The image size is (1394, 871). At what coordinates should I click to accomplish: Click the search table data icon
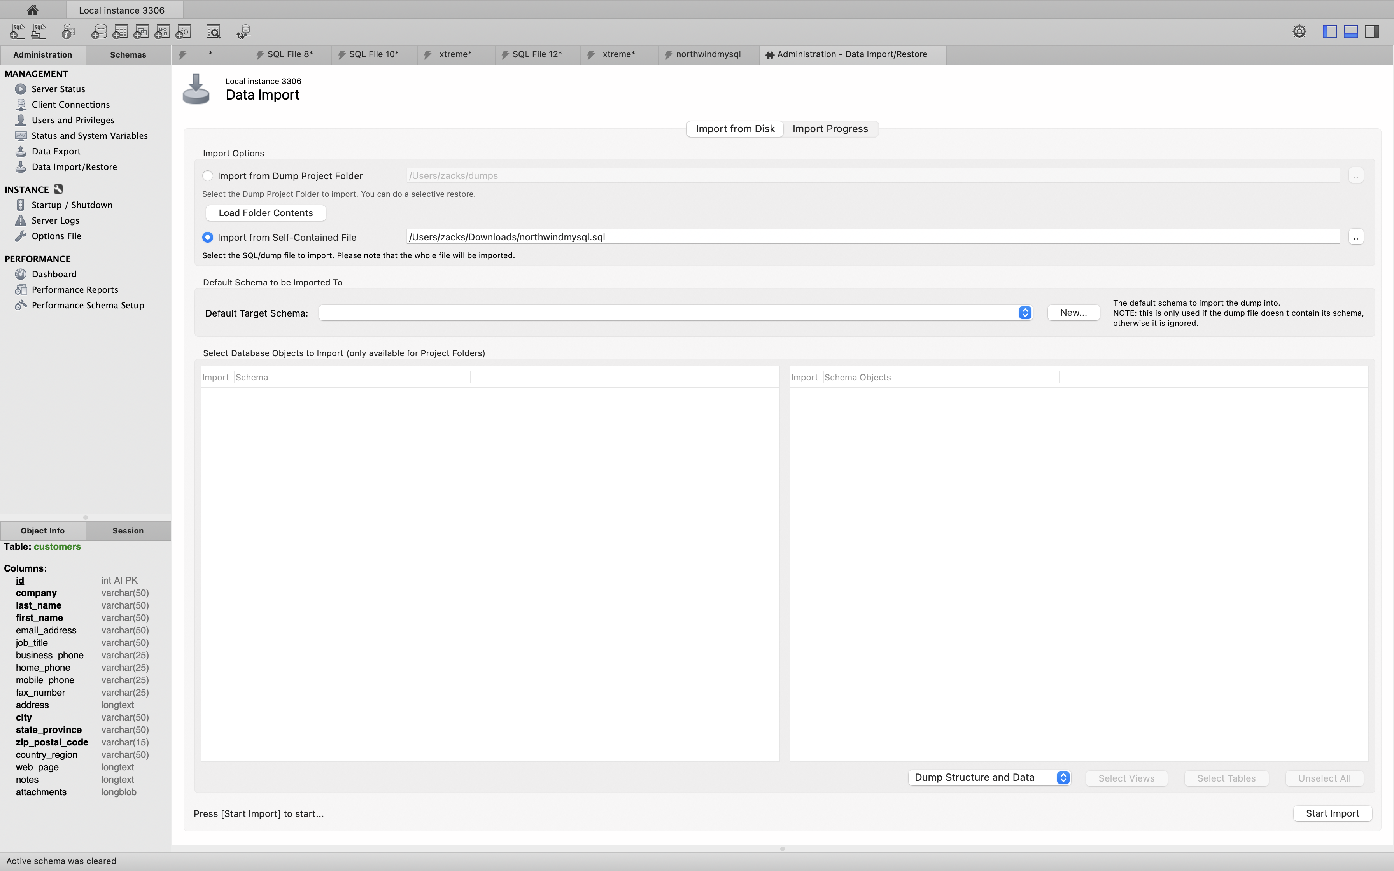(213, 31)
